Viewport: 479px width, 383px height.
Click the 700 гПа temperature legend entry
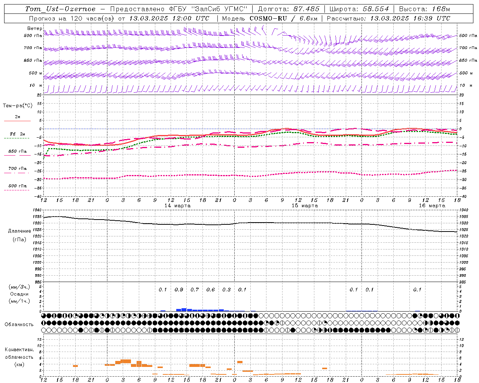pyautogui.click(x=17, y=168)
